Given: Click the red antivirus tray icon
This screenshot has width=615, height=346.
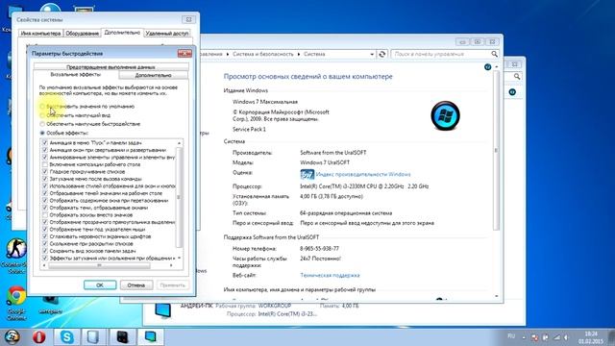Looking at the screenshot, I should (x=534, y=337).
